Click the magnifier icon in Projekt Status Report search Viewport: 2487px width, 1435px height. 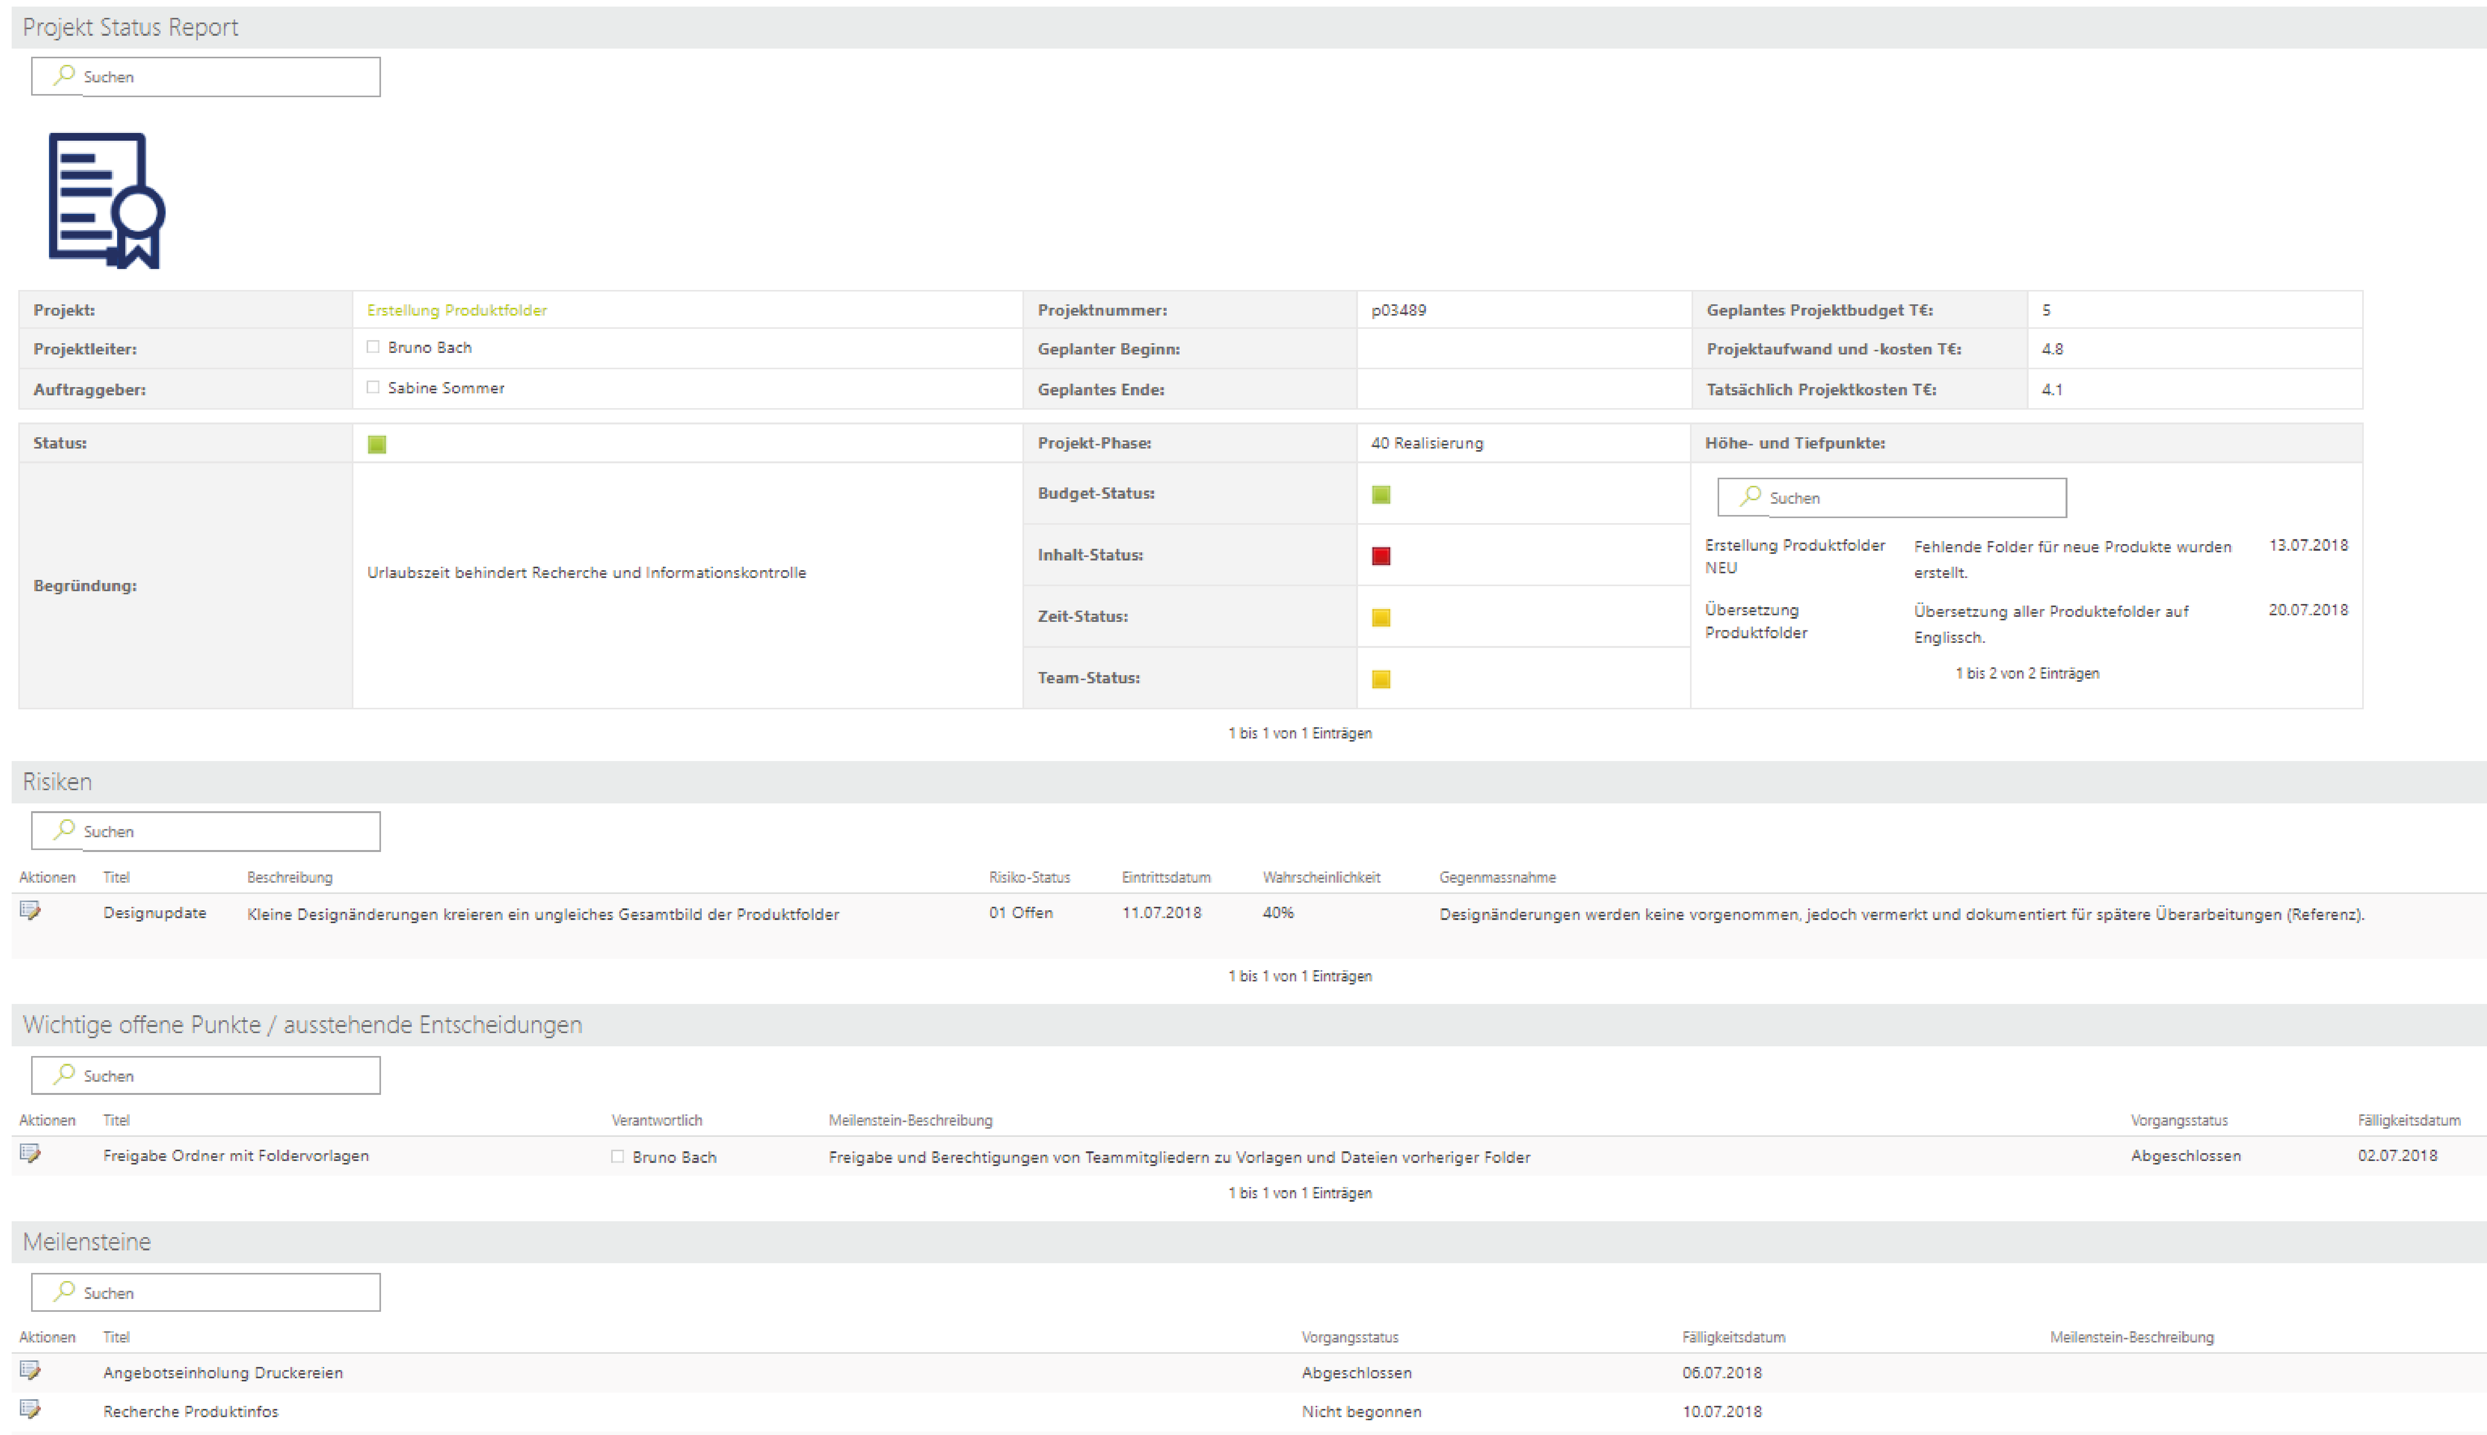[x=64, y=75]
